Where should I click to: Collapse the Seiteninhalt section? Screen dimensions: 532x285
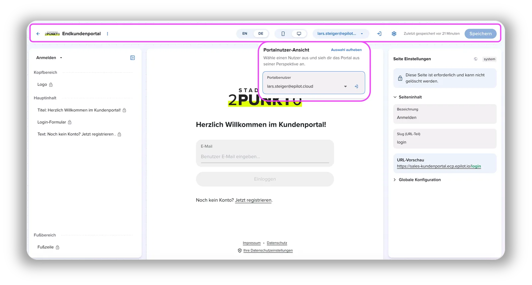point(407,97)
